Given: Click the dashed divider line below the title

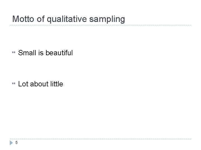Looking at the screenshot, I should click(100, 26).
